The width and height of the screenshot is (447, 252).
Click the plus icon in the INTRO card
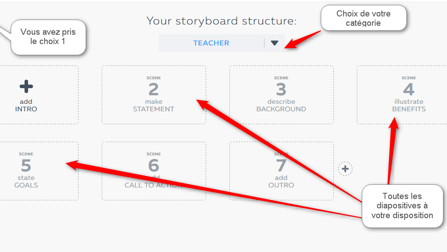pyautogui.click(x=26, y=86)
